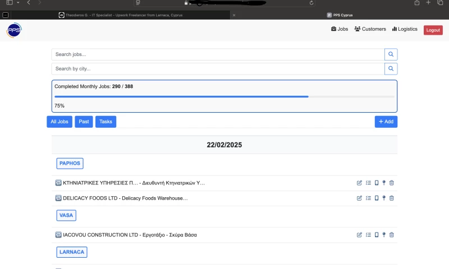
Task: Click the magnifier beside Search by city
Action: [x=391, y=68]
